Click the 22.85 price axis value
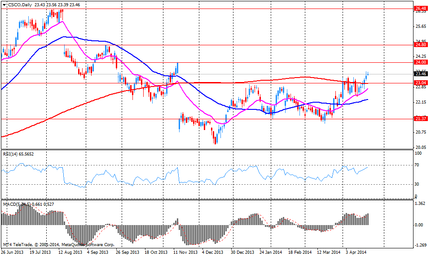 click(421, 87)
